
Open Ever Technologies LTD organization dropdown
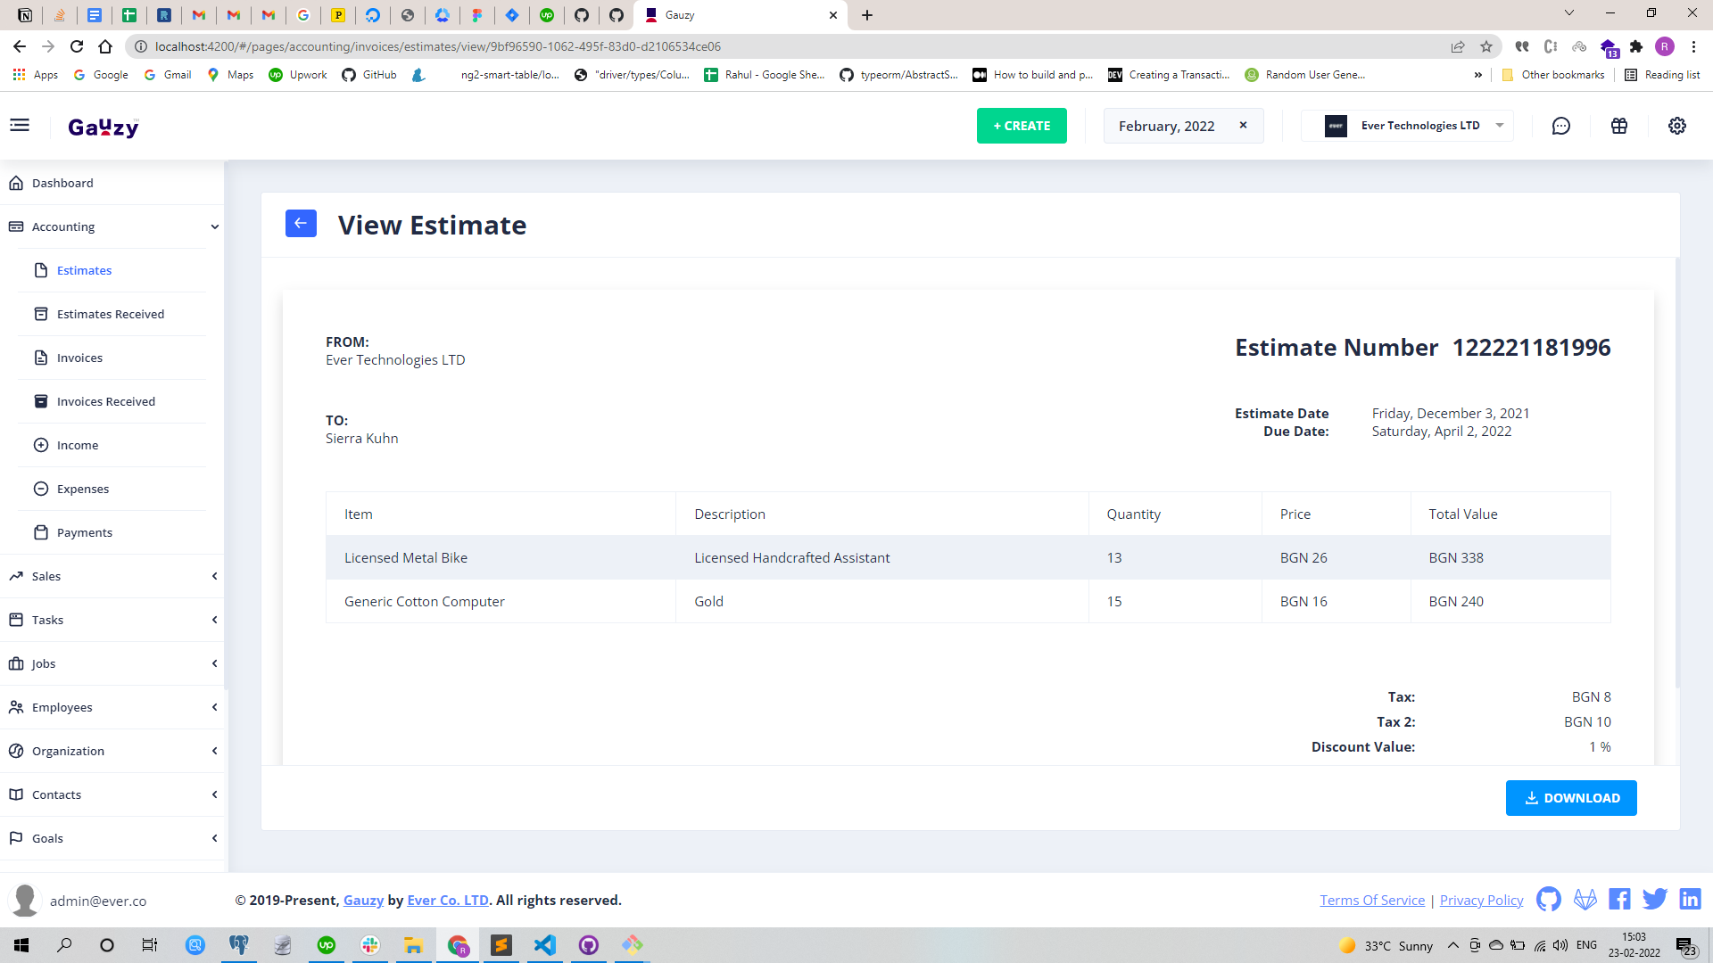(1419, 126)
